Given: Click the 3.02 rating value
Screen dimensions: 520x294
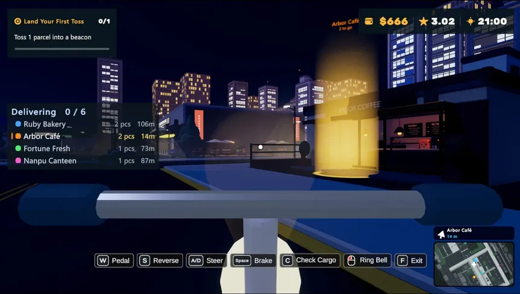Looking at the screenshot, I should tap(443, 22).
